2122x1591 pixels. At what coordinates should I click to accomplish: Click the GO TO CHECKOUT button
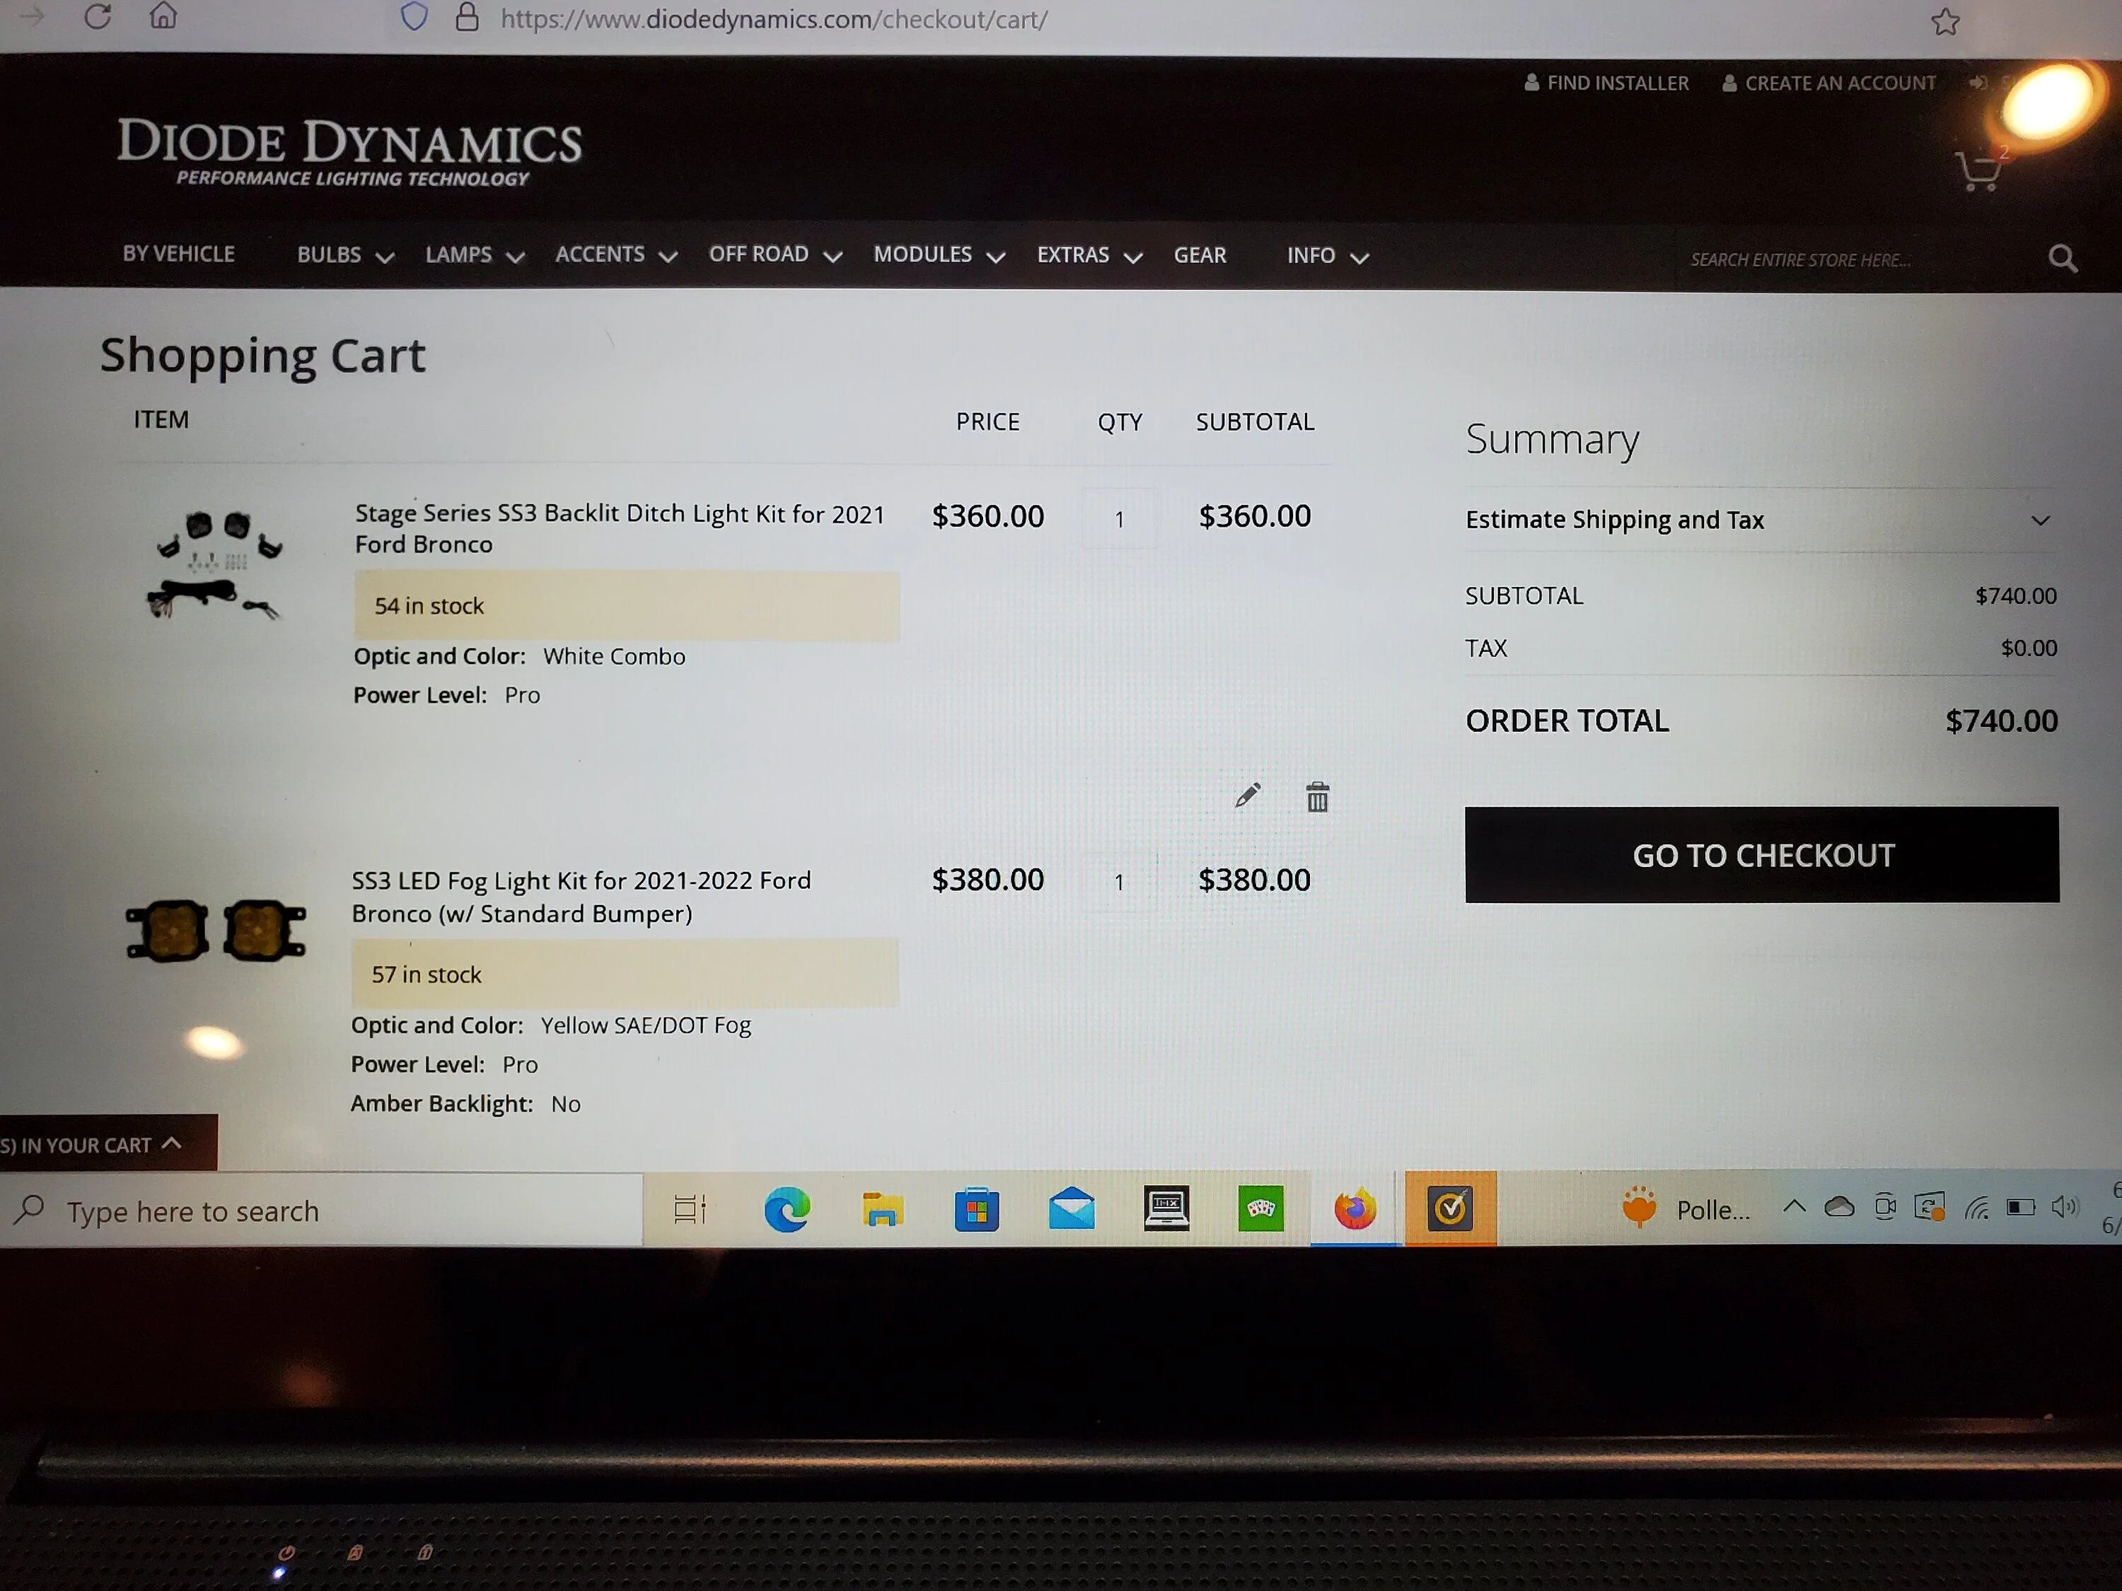1761,854
